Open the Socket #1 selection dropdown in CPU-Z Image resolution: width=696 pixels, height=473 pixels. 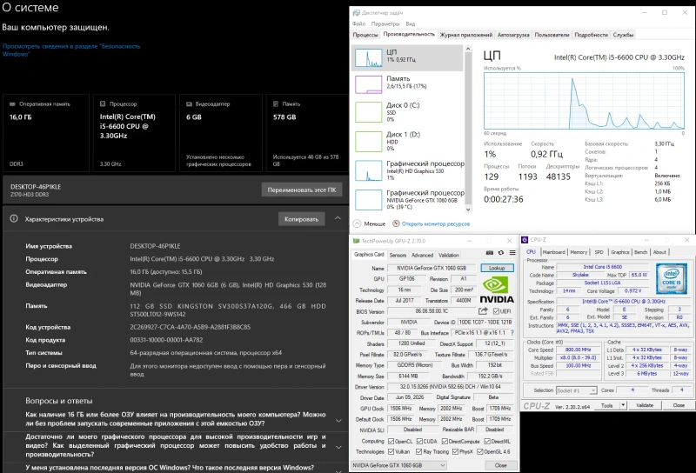pyautogui.click(x=576, y=390)
